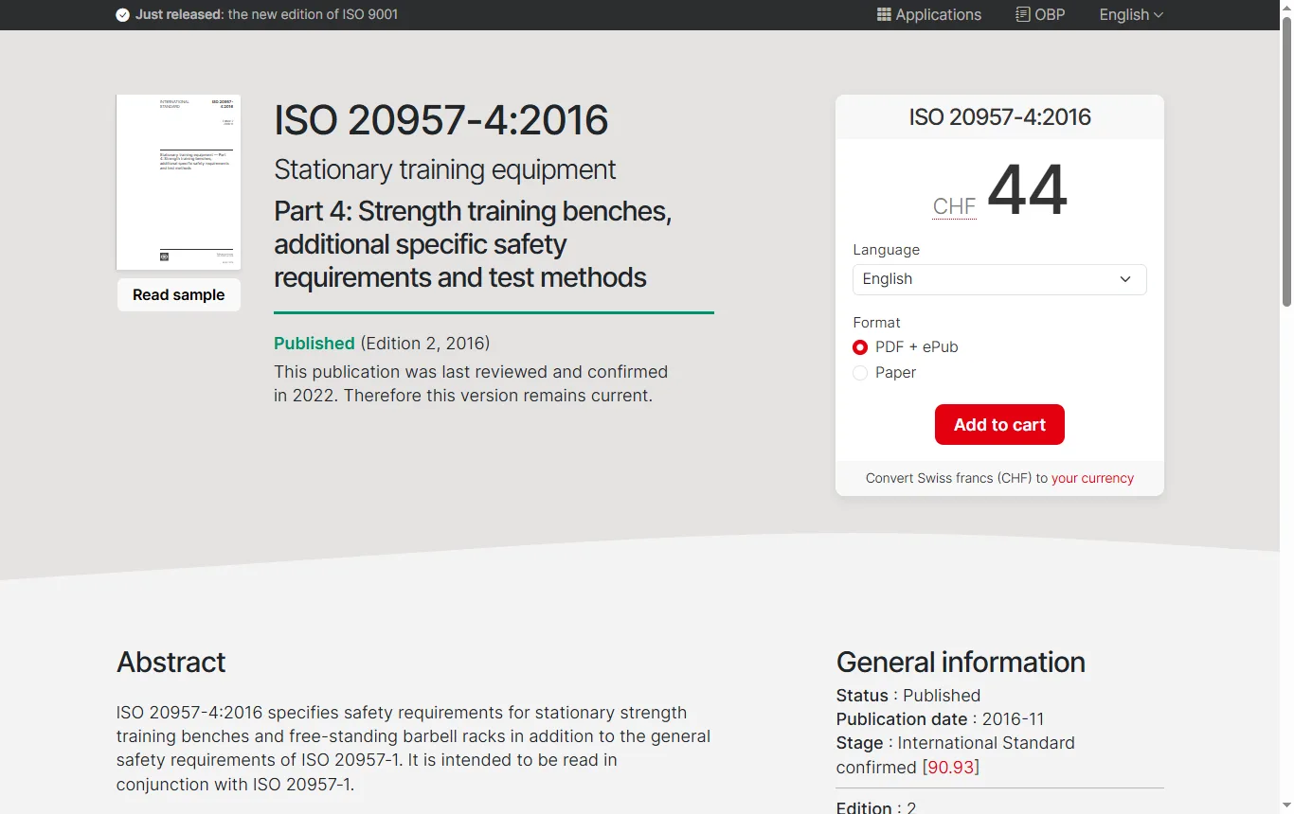The height and width of the screenshot is (814, 1294).
Task: Click the checkmark icon beside Just released
Action: pos(123,15)
